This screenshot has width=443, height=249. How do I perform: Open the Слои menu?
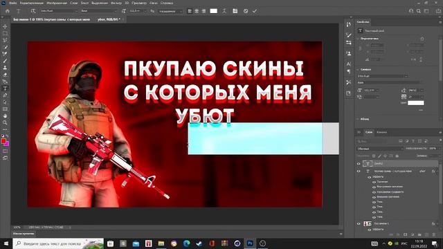coord(73,3)
